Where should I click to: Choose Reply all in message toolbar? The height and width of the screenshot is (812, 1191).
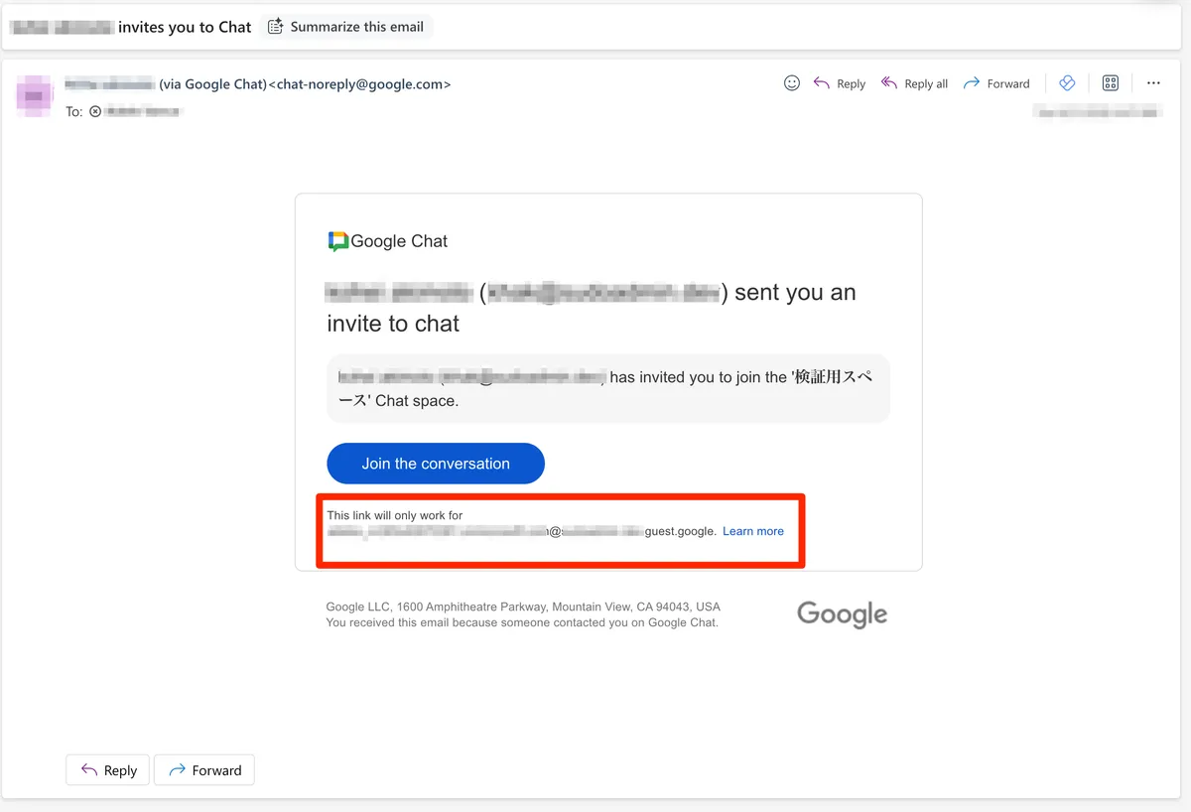point(914,83)
